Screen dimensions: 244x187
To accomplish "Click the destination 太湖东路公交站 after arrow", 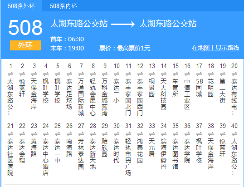I will (168, 24).
